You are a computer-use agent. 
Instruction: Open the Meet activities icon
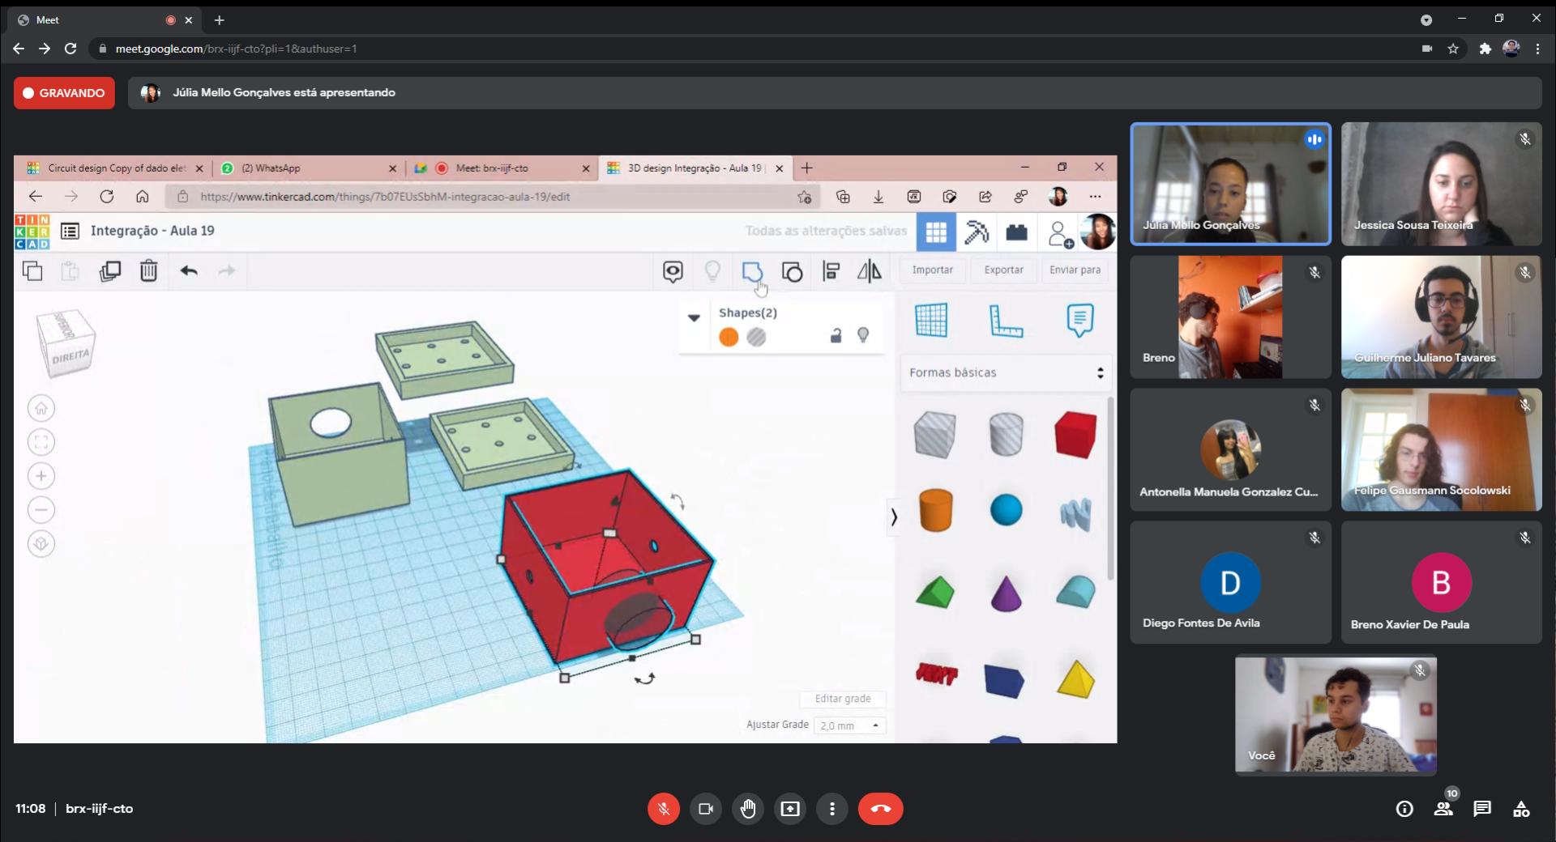pyautogui.click(x=1521, y=809)
